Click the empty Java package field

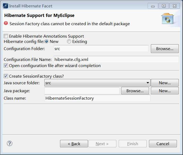pyautogui.click(x=82, y=91)
